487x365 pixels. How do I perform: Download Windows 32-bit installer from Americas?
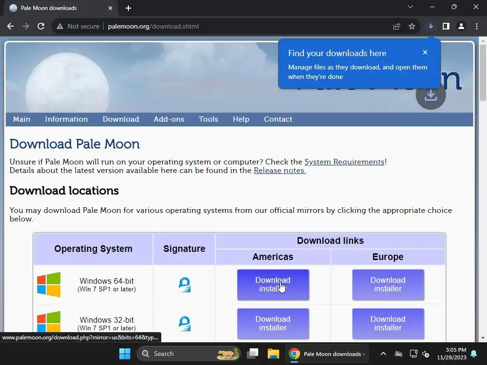tap(273, 323)
